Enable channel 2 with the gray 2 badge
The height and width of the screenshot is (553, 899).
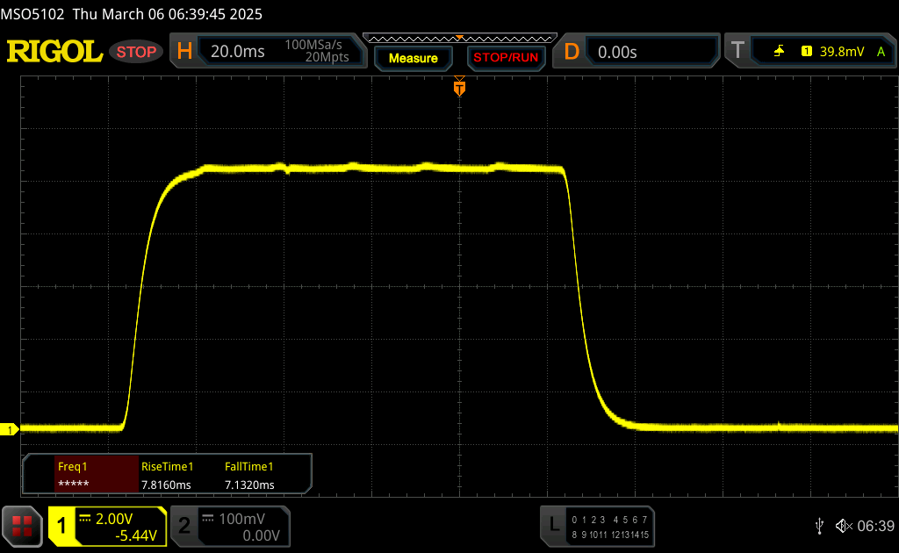pyautogui.click(x=184, y=526)
